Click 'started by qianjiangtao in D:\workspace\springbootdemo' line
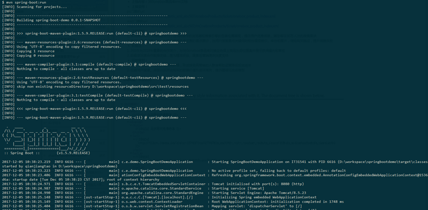428x210 pixels. (60, 166)
